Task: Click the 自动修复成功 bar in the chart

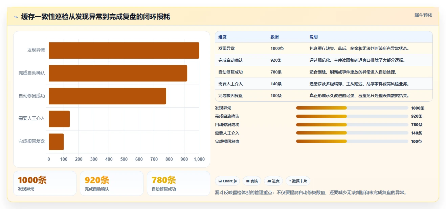Action: click(x=107, y=96)
